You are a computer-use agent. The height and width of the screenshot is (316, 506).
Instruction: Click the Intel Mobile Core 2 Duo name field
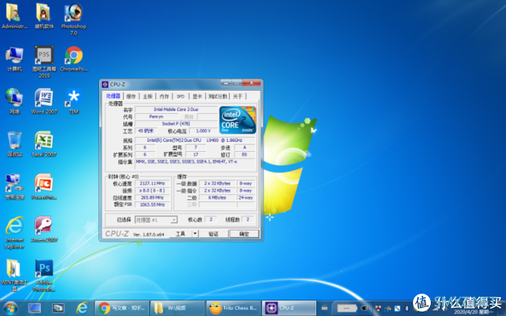176,109
